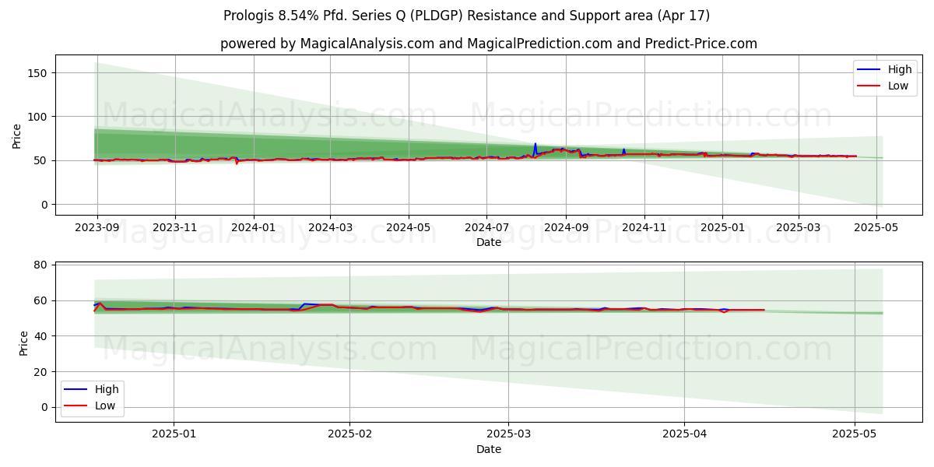Click the '80' price tick label
Image resolution: width=934 pixels, height=467 pixels.
tap(42, 265)
